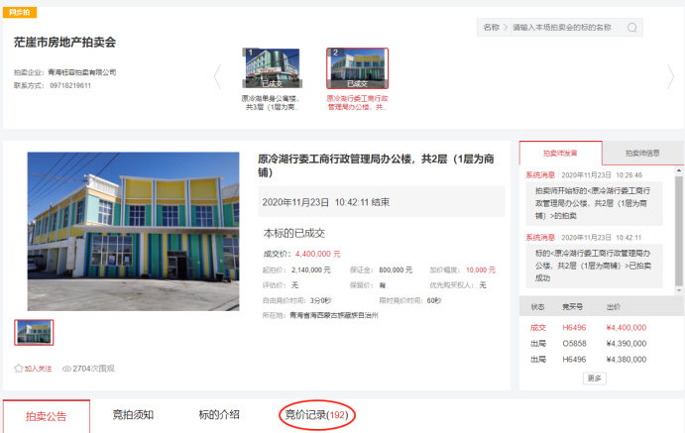Select the 拍卖公告 tab
Screen dimensions: 685x433
(46, 416)
